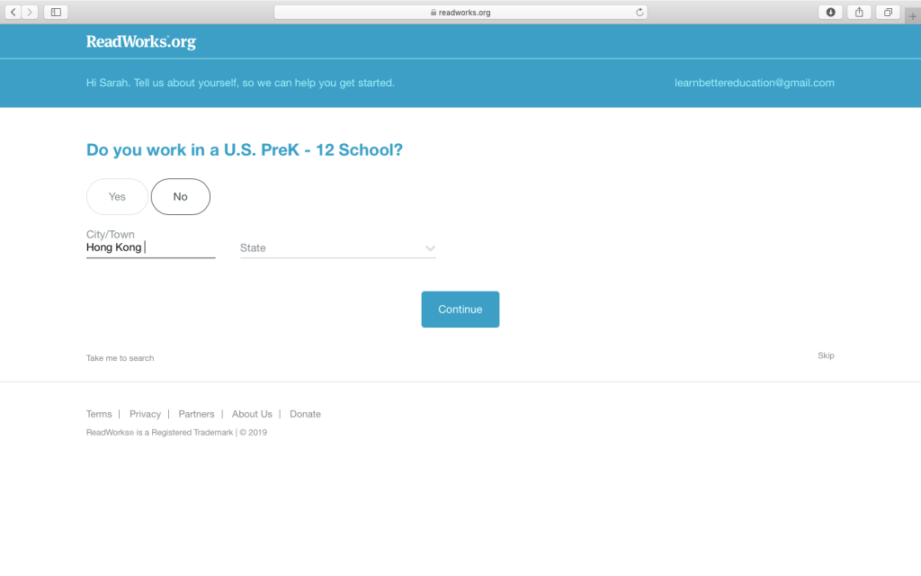Open the Terms footer link

point(99,414)
